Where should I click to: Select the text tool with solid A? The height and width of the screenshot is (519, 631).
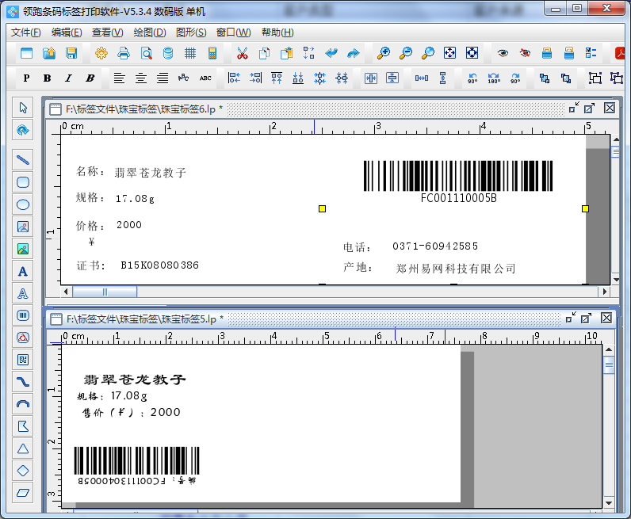[x=23, y=271]
